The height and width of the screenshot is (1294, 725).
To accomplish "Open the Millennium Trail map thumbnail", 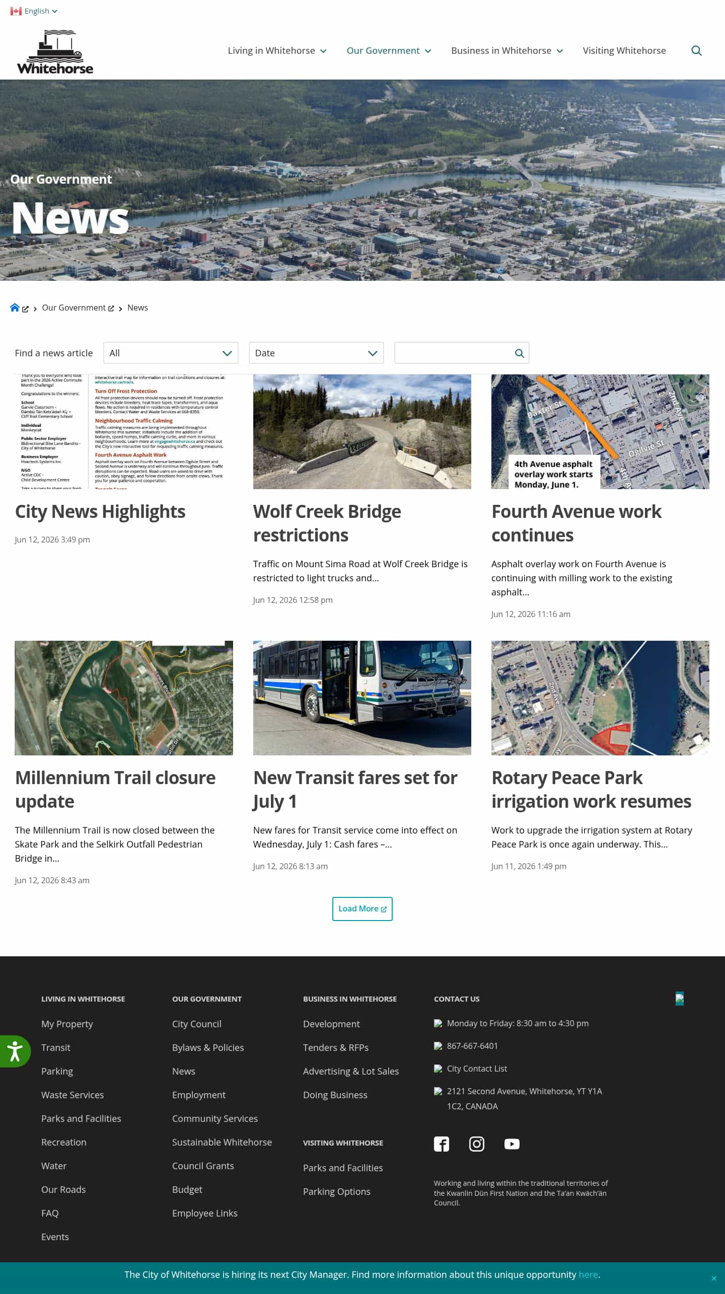I will coord(124,698).
